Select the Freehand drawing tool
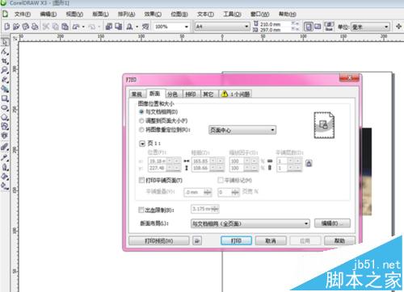The image size is (404, 292). pyautogui.click(x=5, y=80)
